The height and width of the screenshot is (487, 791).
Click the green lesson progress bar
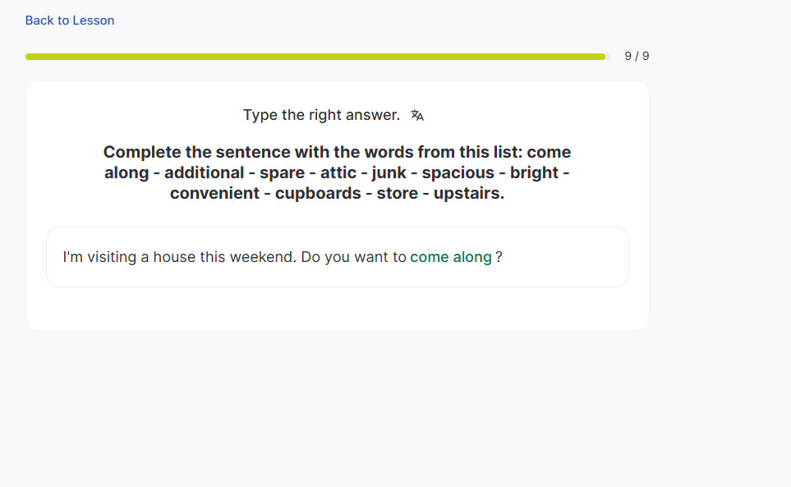[x=315, y=57]
